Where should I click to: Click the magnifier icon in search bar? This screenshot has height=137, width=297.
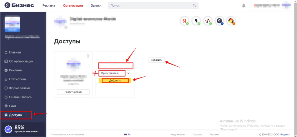click(194, 5)
